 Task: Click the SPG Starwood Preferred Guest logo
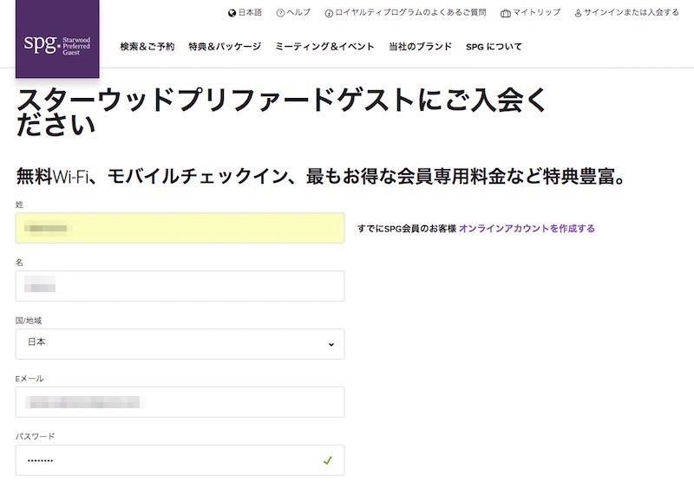(57, 39)
